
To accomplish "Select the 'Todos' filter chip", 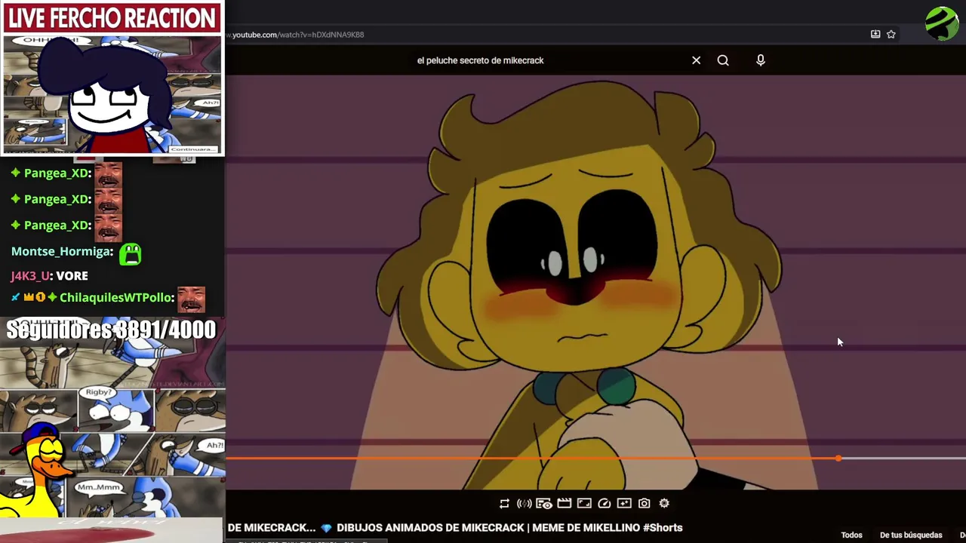I will click(x=851, y=535).
